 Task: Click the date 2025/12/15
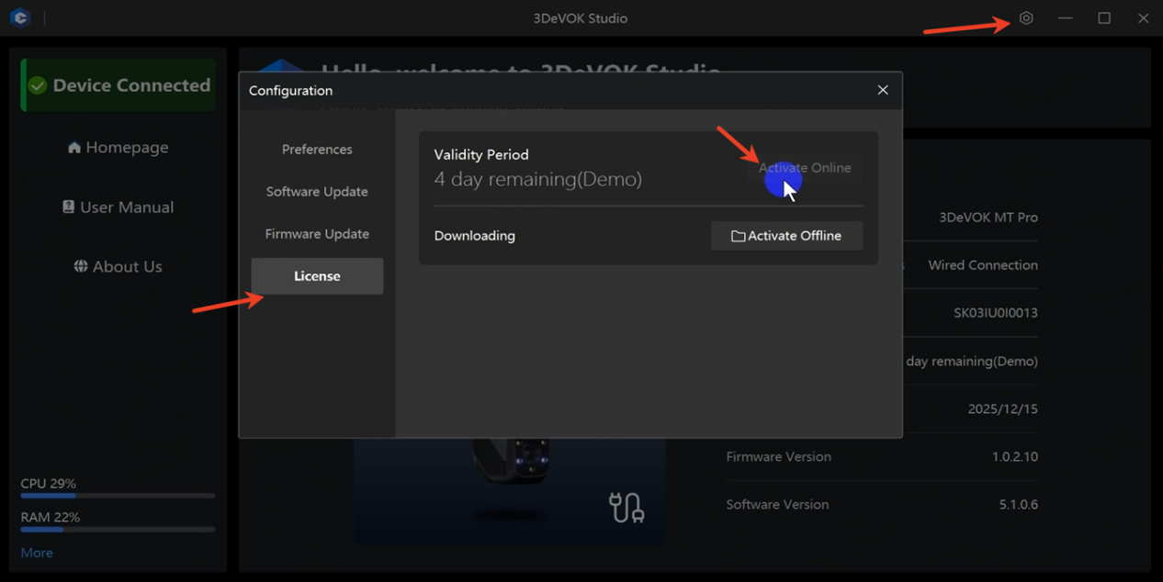click(1003, 409)
